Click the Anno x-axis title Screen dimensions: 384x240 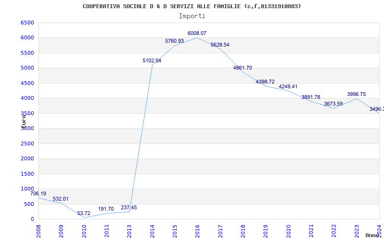372,236
